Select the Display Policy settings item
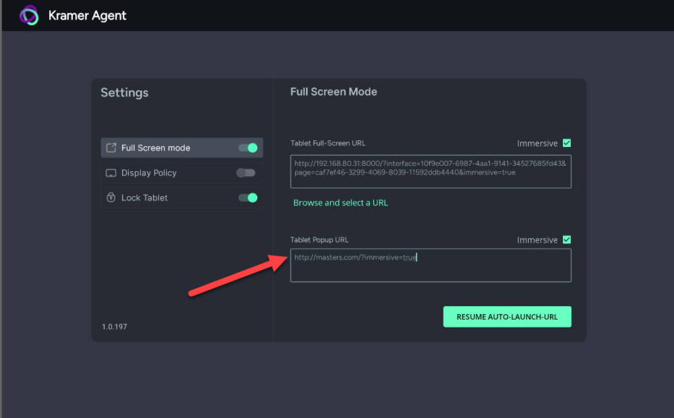The height and width of the screenshot is (418, 674). tap(149, 173)
